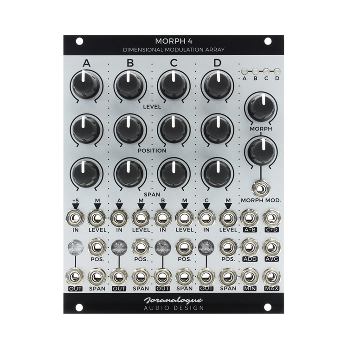
Task: Click the Joranalogue logo script
Action: pyautogui.click(x=174, y=300)
